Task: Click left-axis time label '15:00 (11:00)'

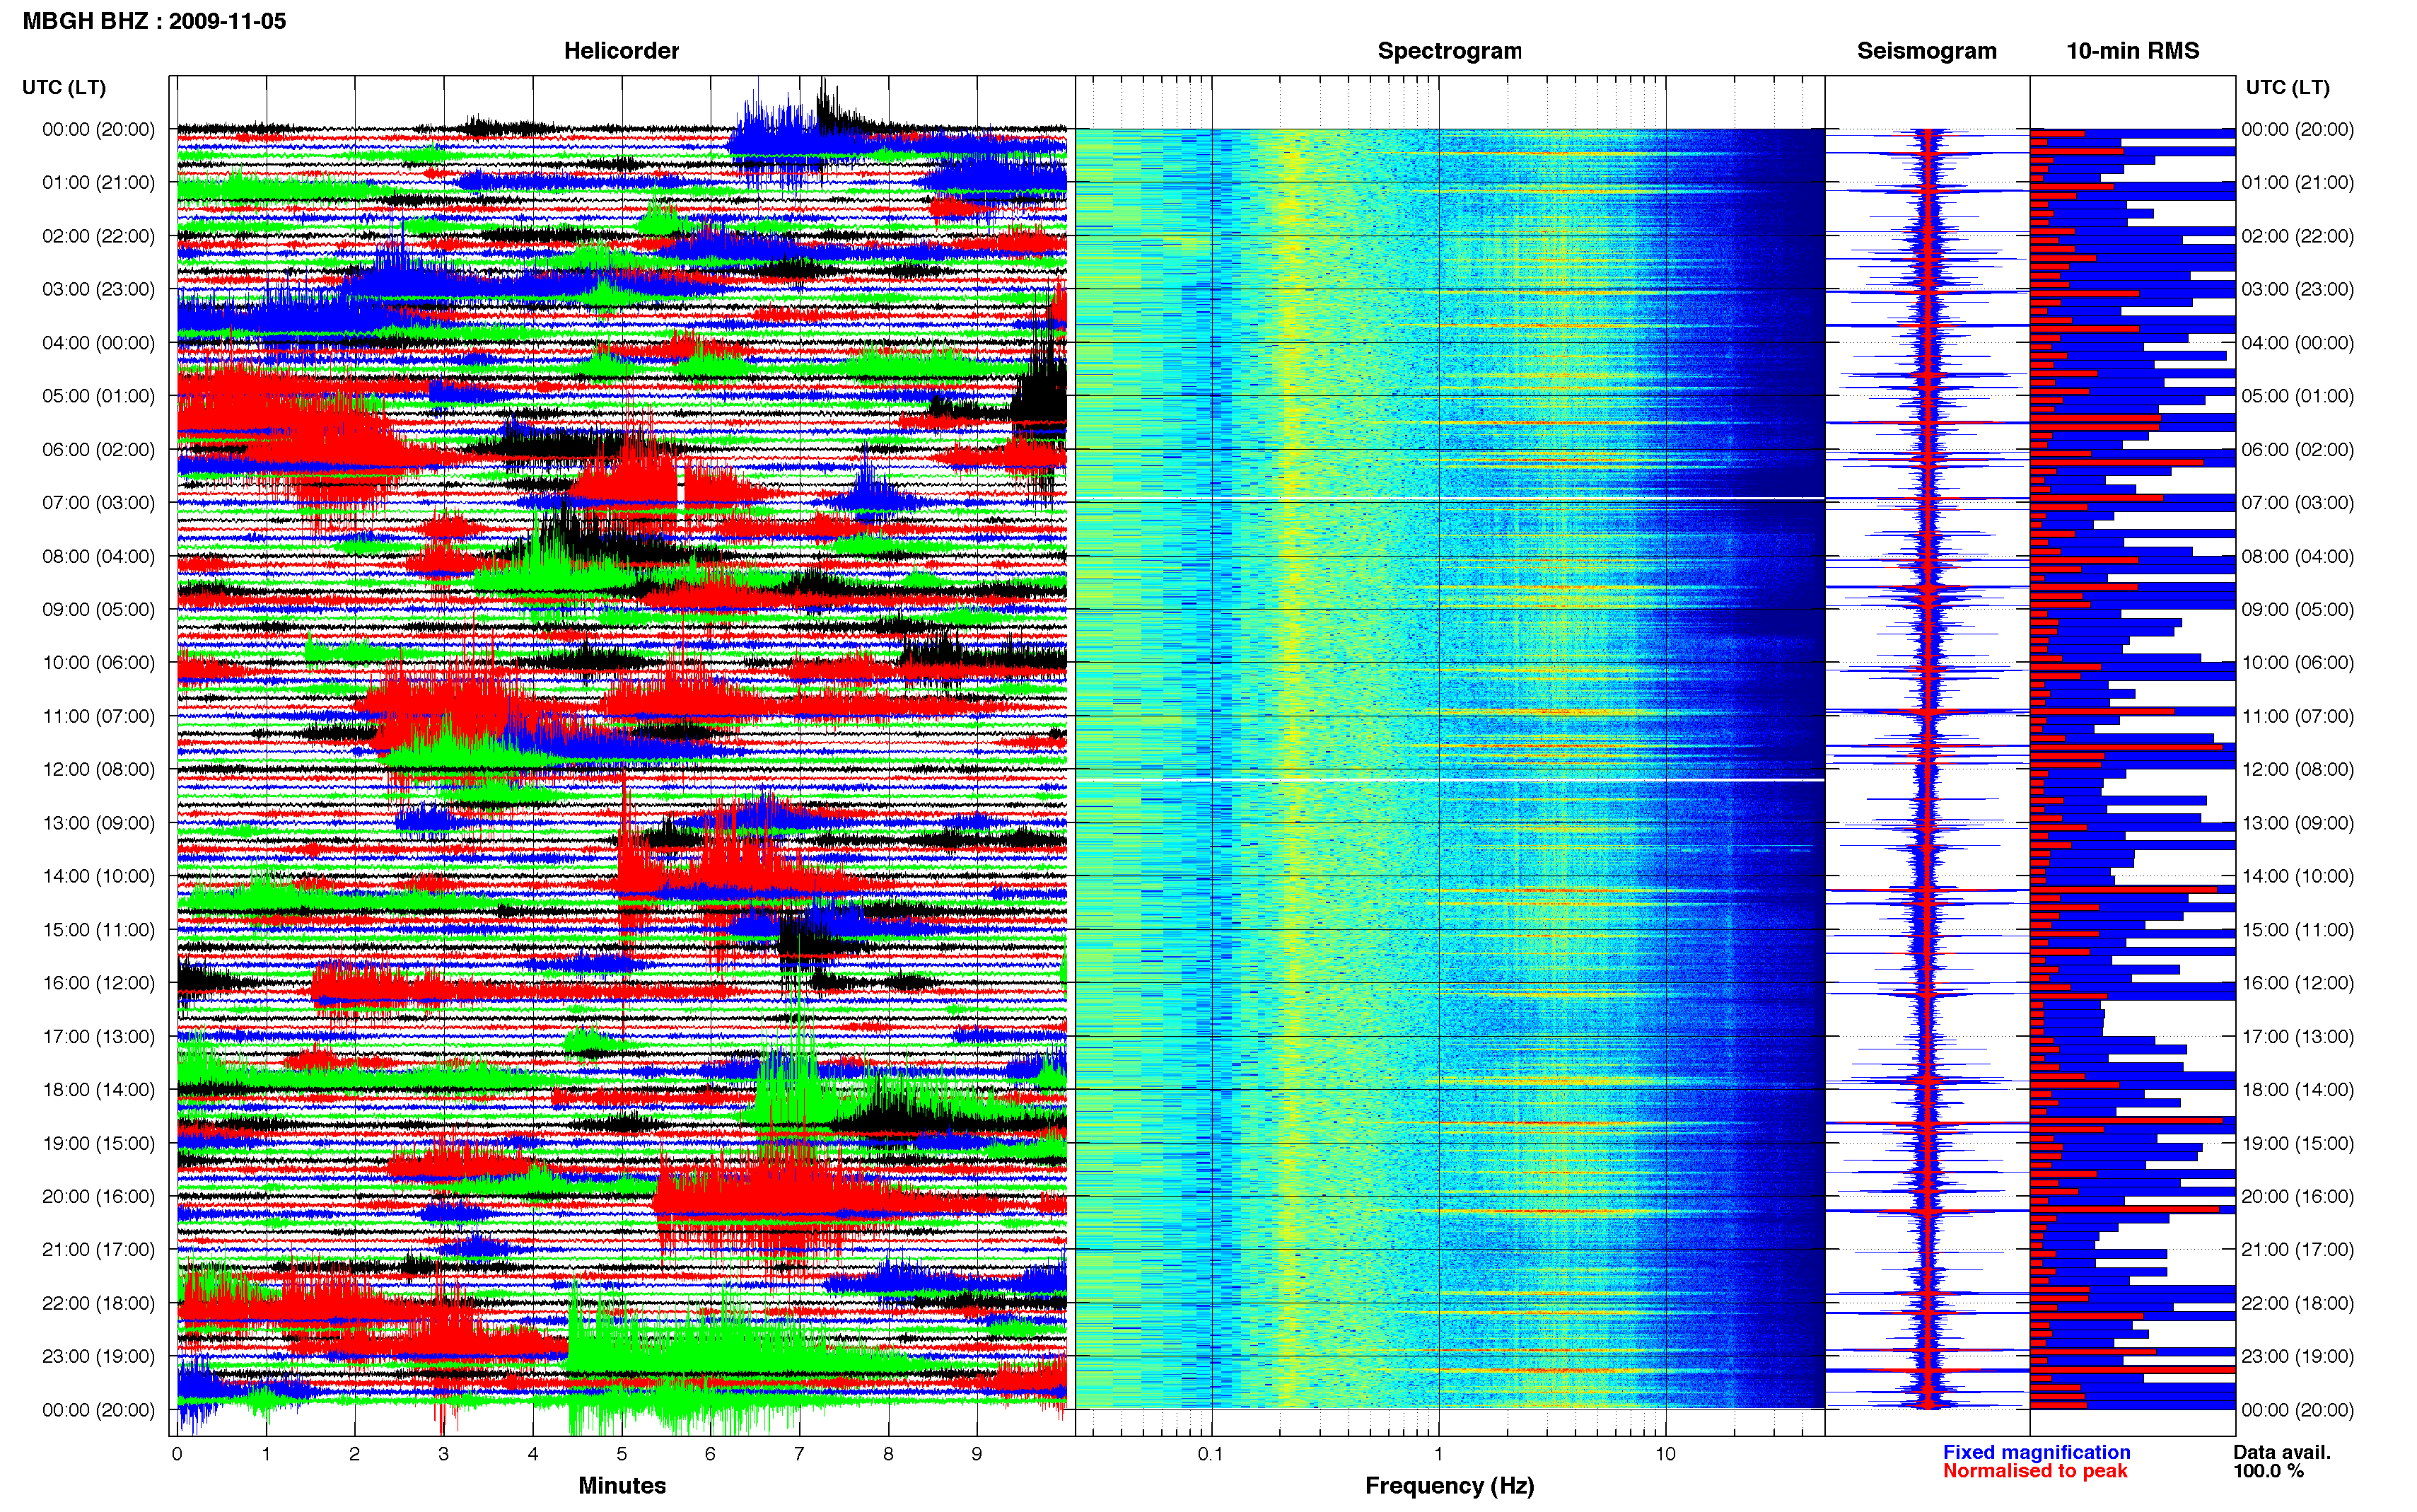Action: [x=98, y=930]
